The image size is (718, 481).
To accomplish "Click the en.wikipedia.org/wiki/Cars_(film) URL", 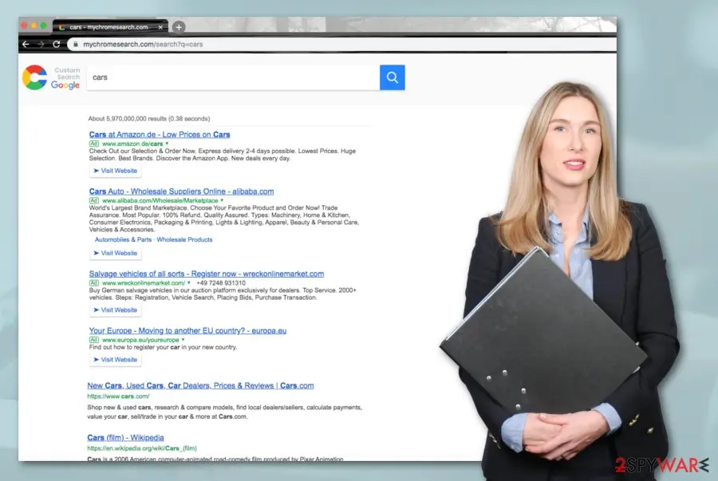I will pyautogui.click(x=142, y=448).
